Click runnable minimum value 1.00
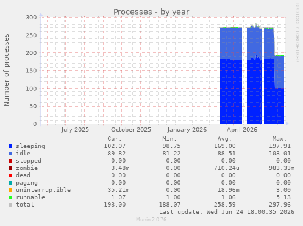The height and width of the screenshot is (226, 303). click(x=173, y=197)
